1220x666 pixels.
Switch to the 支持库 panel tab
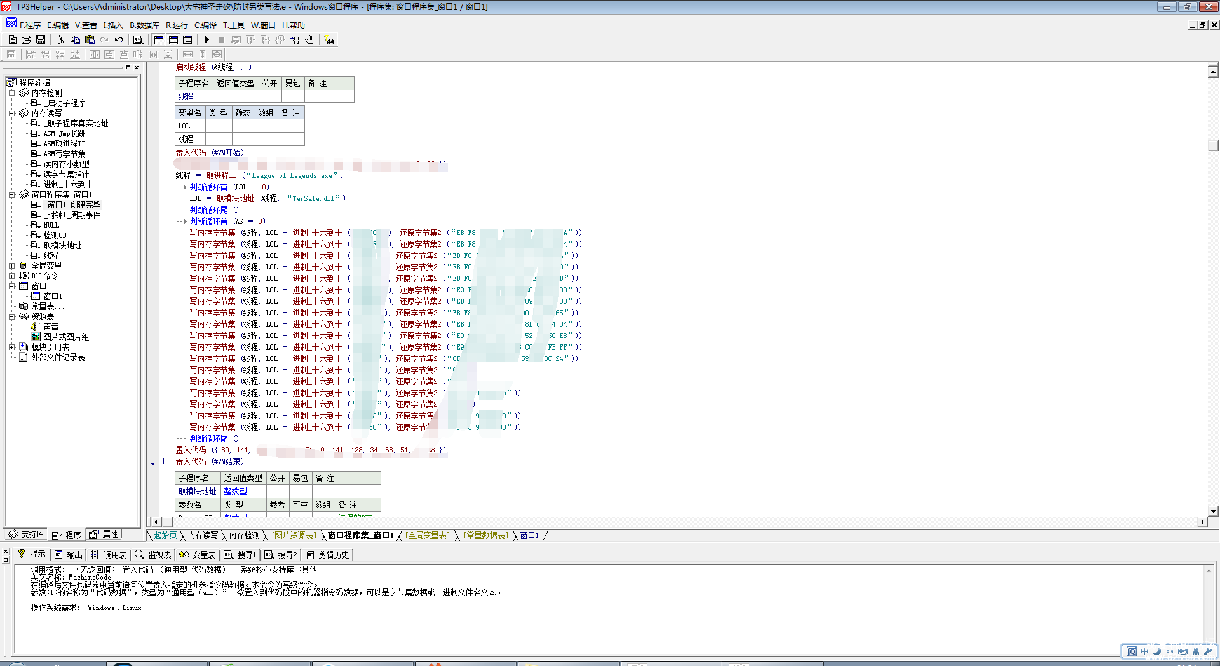[x=27, y=534]
